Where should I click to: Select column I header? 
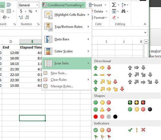[106, 42]
